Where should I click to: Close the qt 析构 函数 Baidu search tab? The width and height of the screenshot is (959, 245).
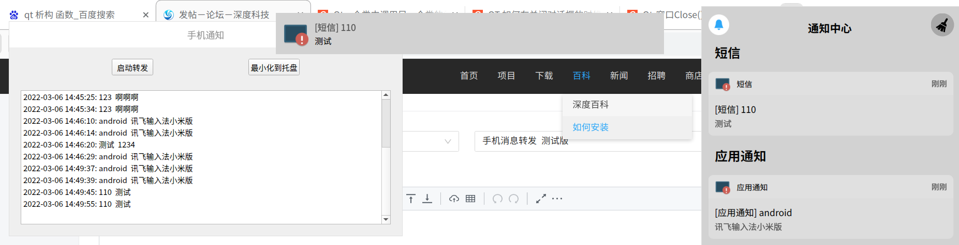point(146,15)
